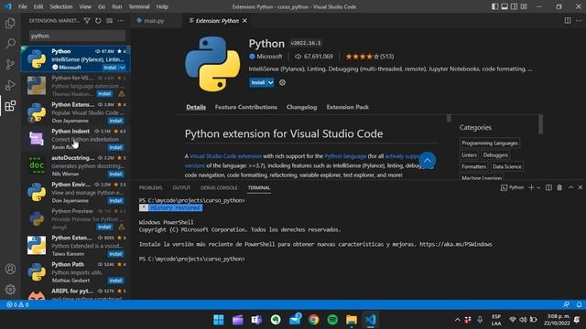Switch to Debug Console tab

pyautogui.click(x=219, y=187)
